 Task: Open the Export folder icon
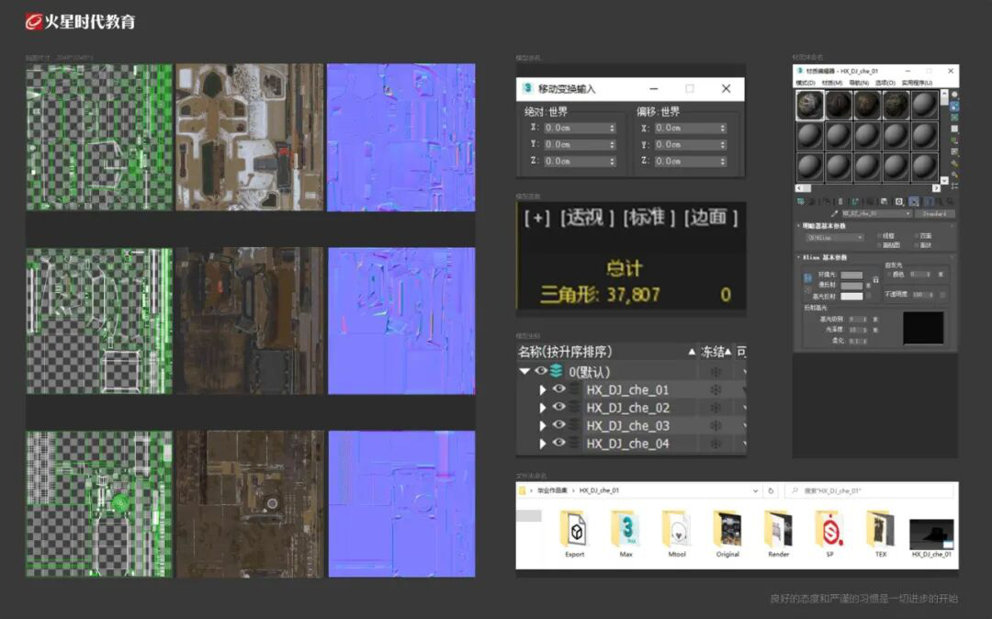click(574, 529)
